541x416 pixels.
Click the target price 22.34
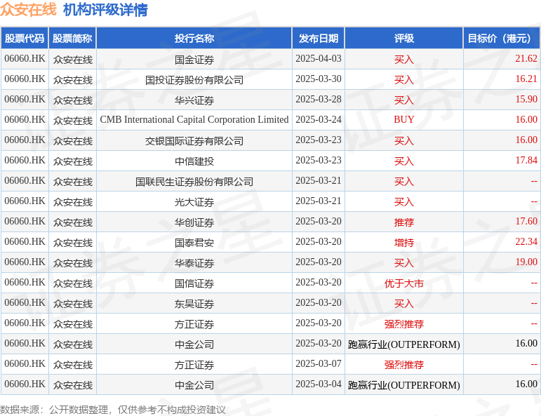pyautogui.click(x=526, y=241)
